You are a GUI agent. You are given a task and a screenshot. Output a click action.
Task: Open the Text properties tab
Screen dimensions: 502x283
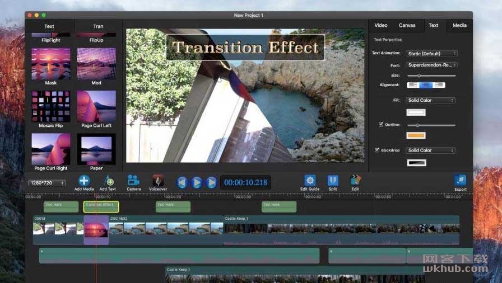coord(433,25)
